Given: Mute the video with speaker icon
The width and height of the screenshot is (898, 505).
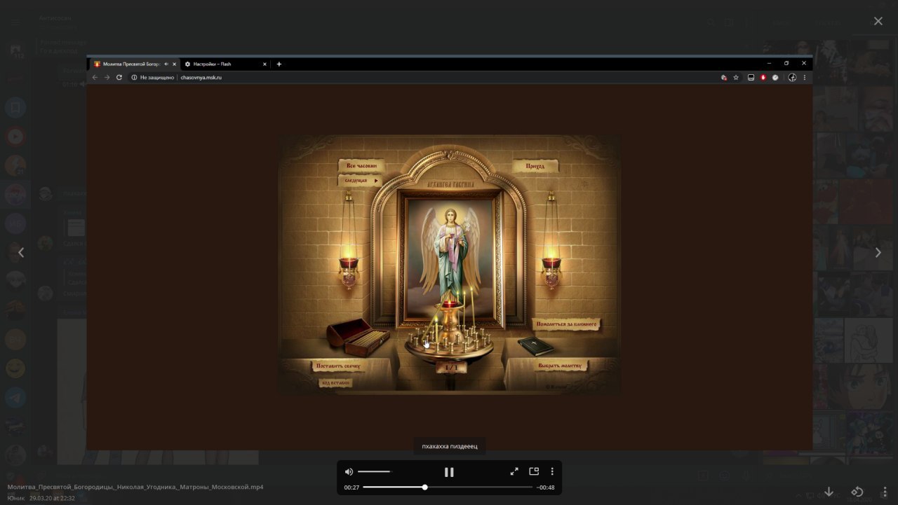Looking at the screenshot, I should pyautogui.click(x=349, y=472).
